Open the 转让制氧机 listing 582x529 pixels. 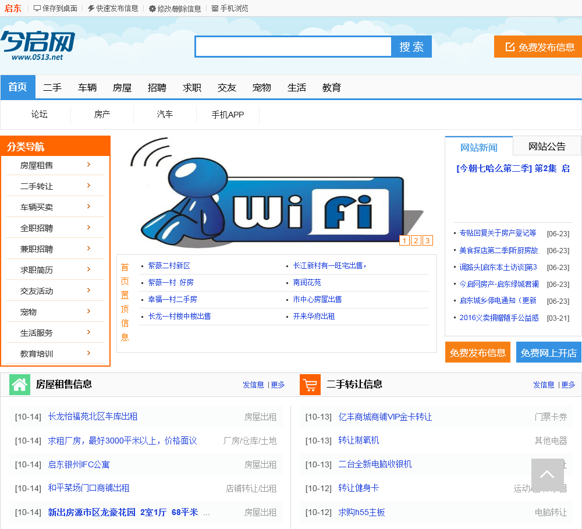click(359, 441)
